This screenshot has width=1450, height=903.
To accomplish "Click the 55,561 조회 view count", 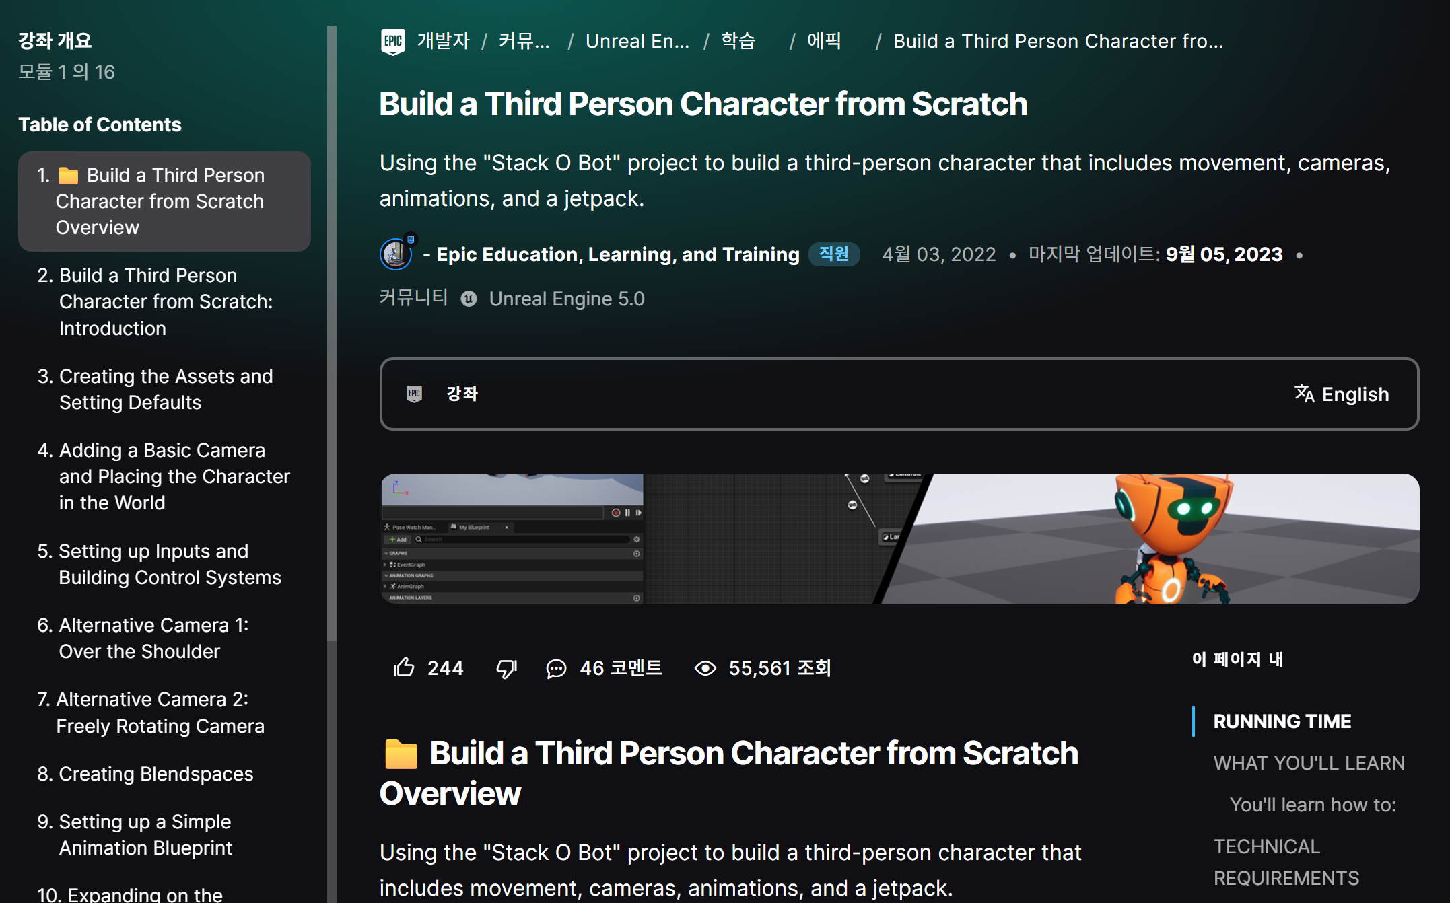I will [x=780, y=668].
